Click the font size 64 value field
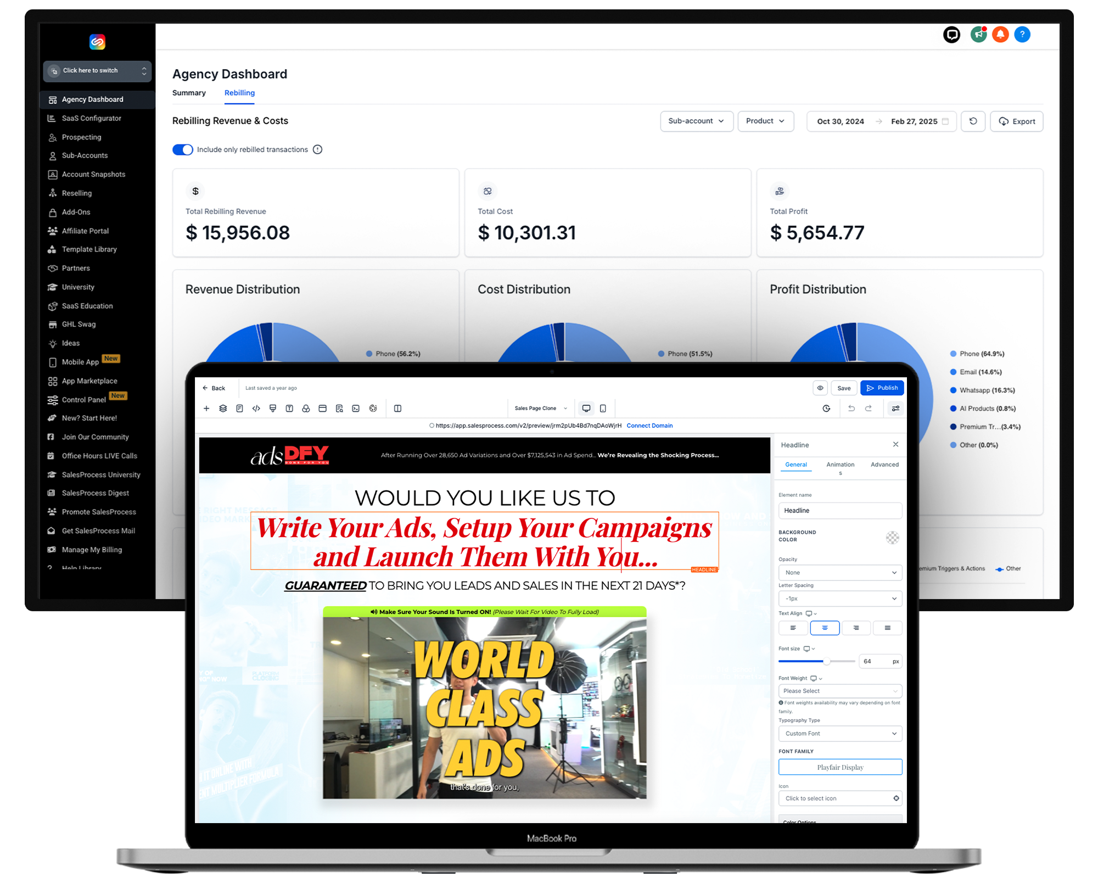Viewport: 1098px width, 883px height. click(881, 661)
